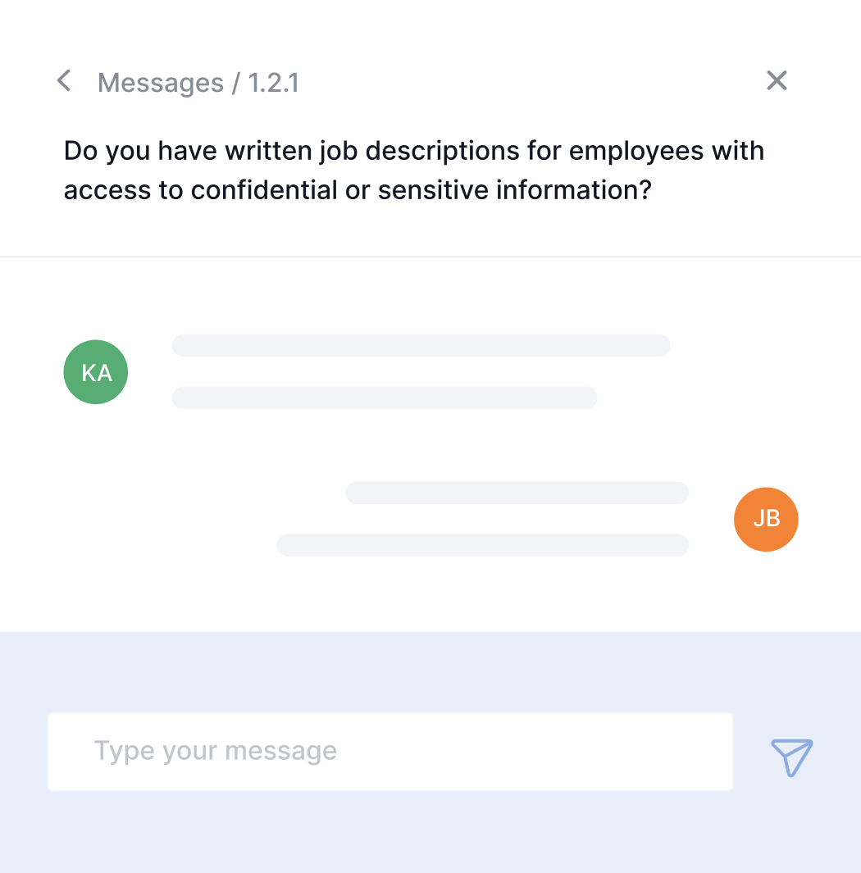The image size is (861, 873).
Task: Focus the Type your message field
Action: click(390, 751)
